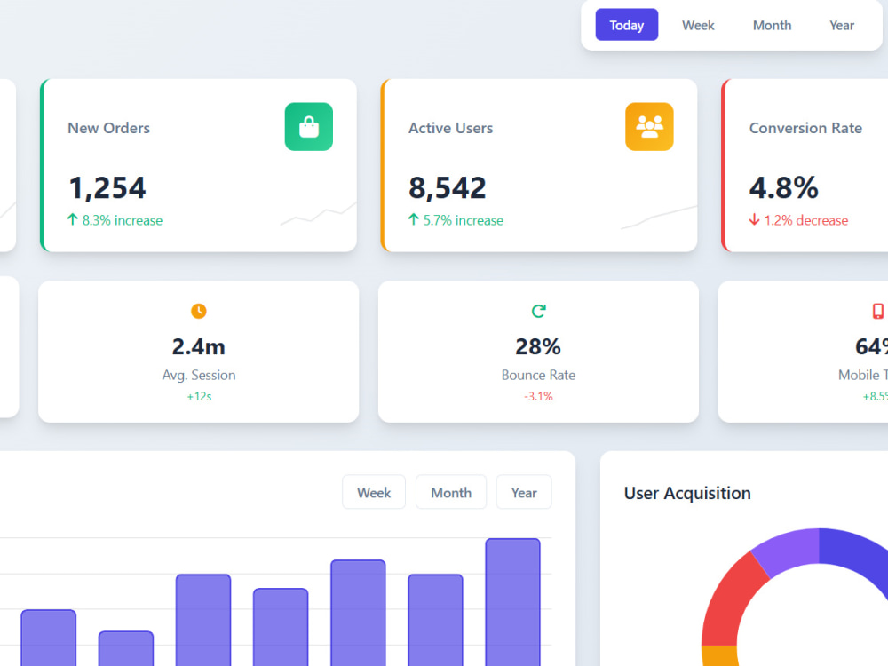The width and height of the screenshot is (888, 666).
Task: Click the tallest bar in the chart
Action: pyautogui.click(x=512, y=602)
